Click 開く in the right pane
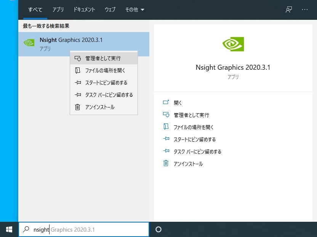Screen dimensions: 317x237 (x=178, y=103)
